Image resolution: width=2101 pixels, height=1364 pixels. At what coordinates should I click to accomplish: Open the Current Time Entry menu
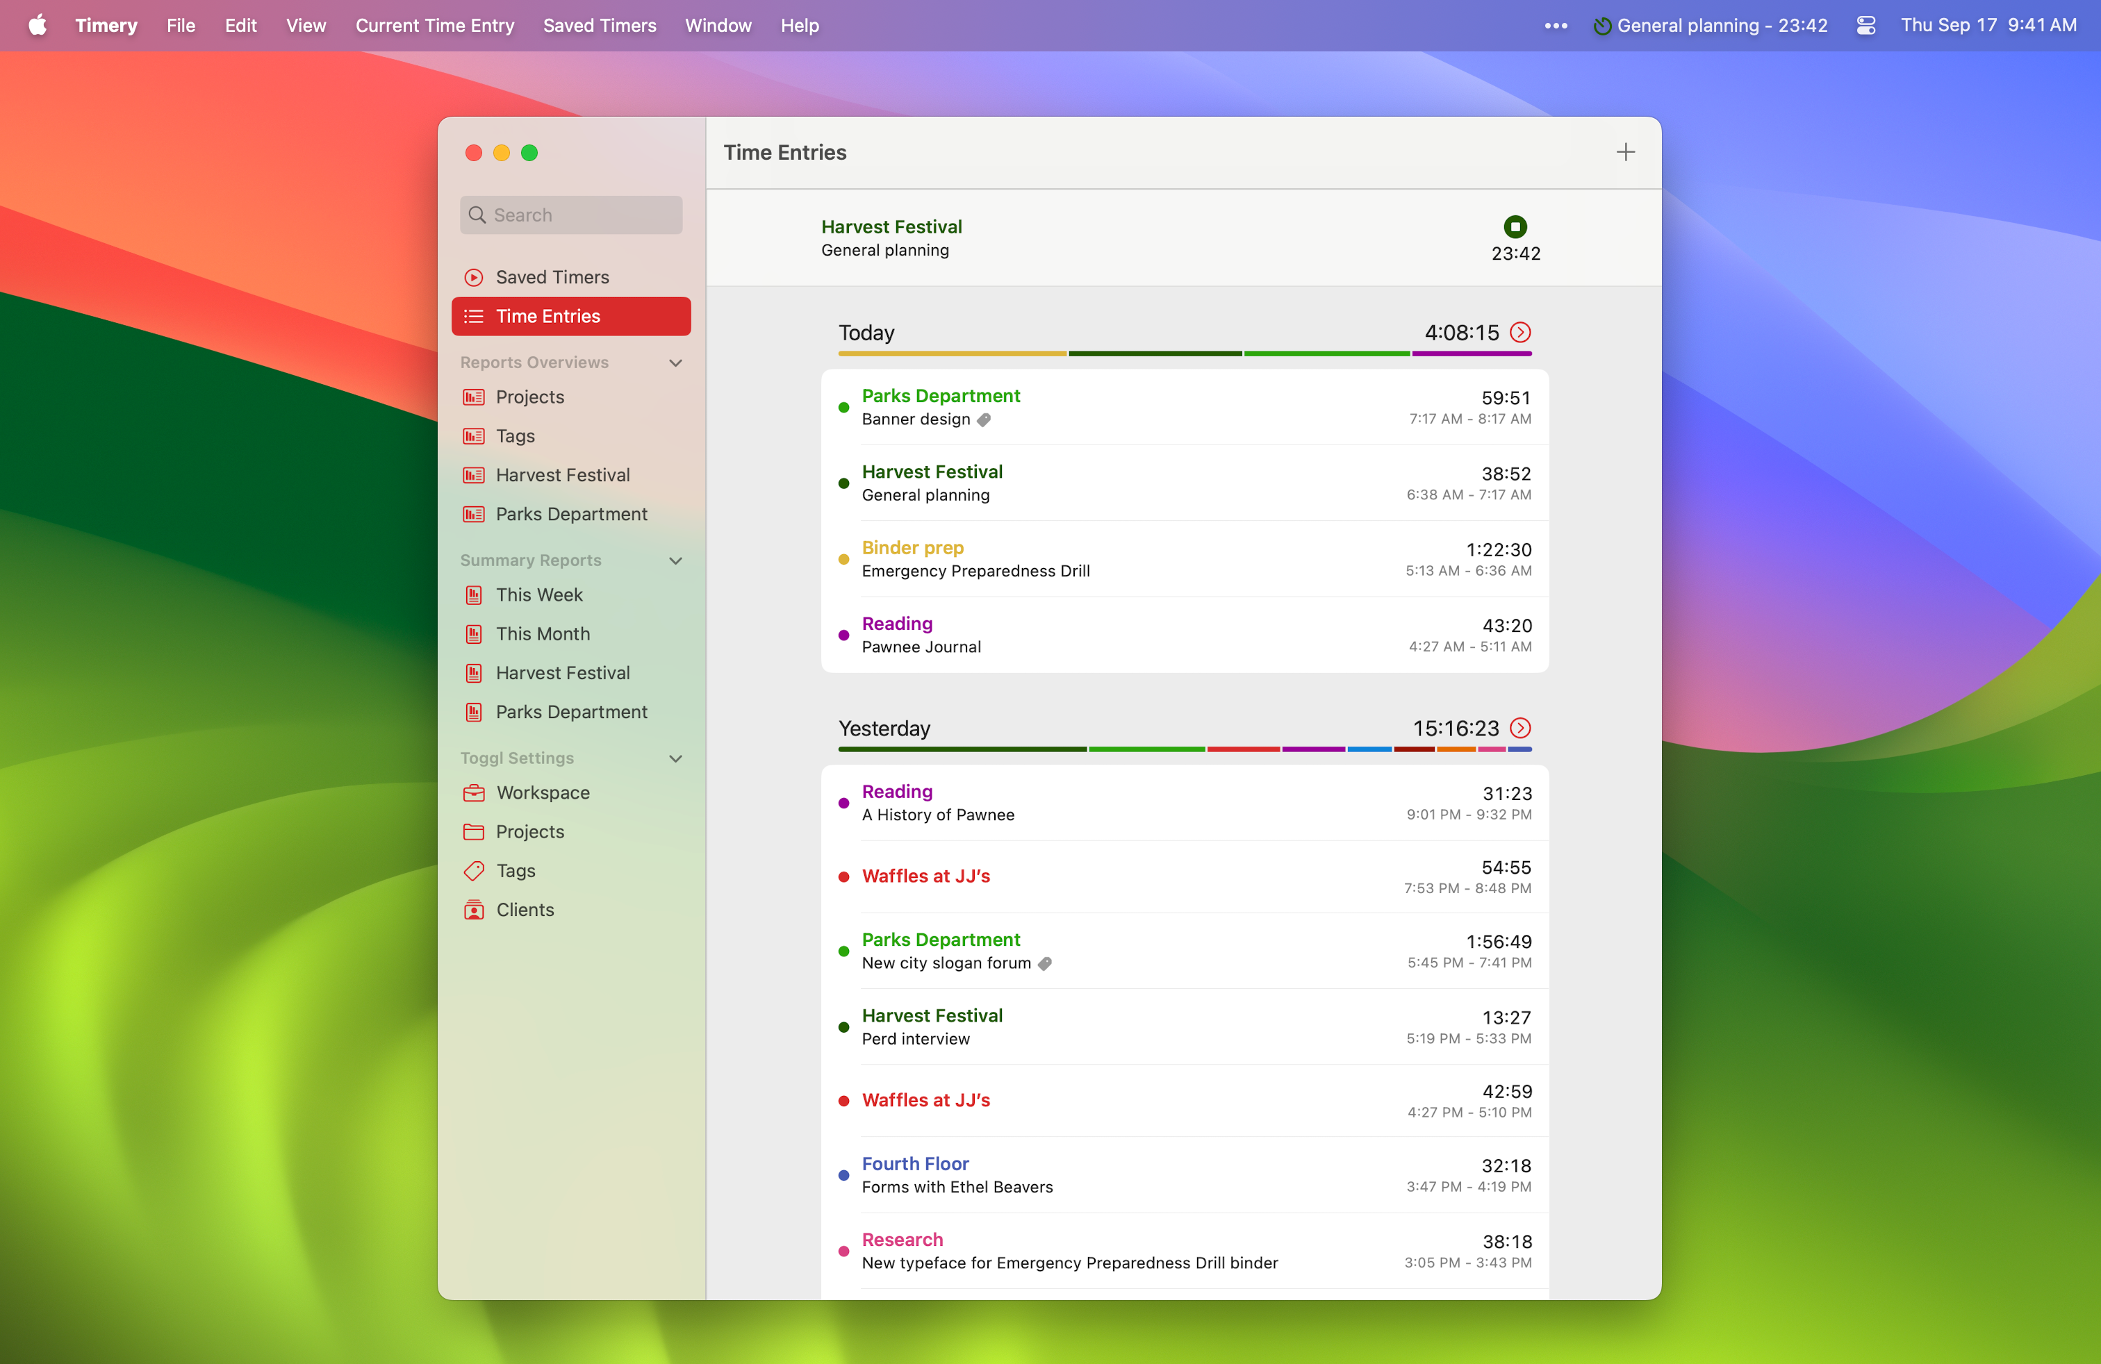coord(434,26)
